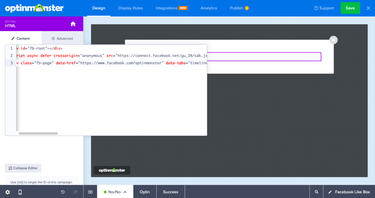Open the Integrations tab
The width and height of the screenshot is (375, 198).
pyautogui.click(x=167, y=8)
